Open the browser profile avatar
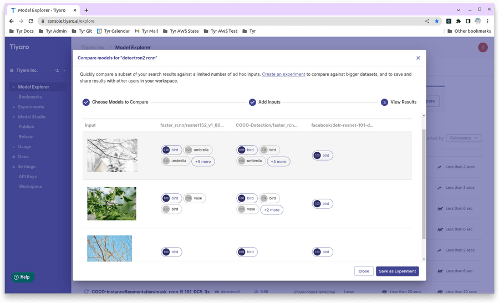 (x=478, y=21)
